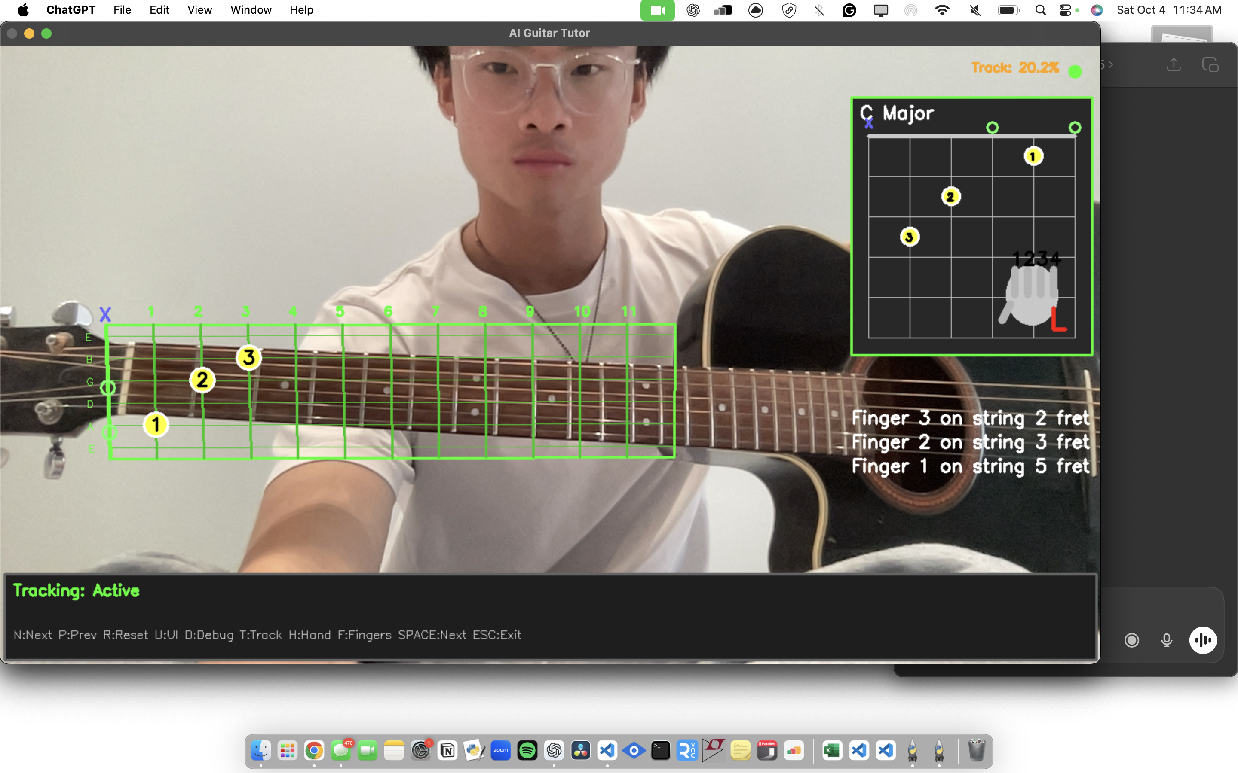Click the overlapping-windows icon at the top right

1210,65
